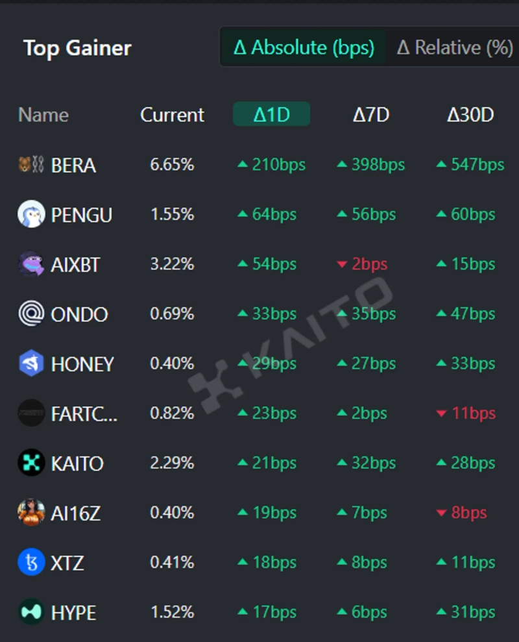The width and height of the screenshot is (519, 642).
Task: Click the XTZ Tezos icon
Action: [31, 563]
